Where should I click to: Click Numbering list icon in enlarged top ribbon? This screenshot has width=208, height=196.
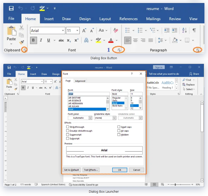[x=140, y=30]
